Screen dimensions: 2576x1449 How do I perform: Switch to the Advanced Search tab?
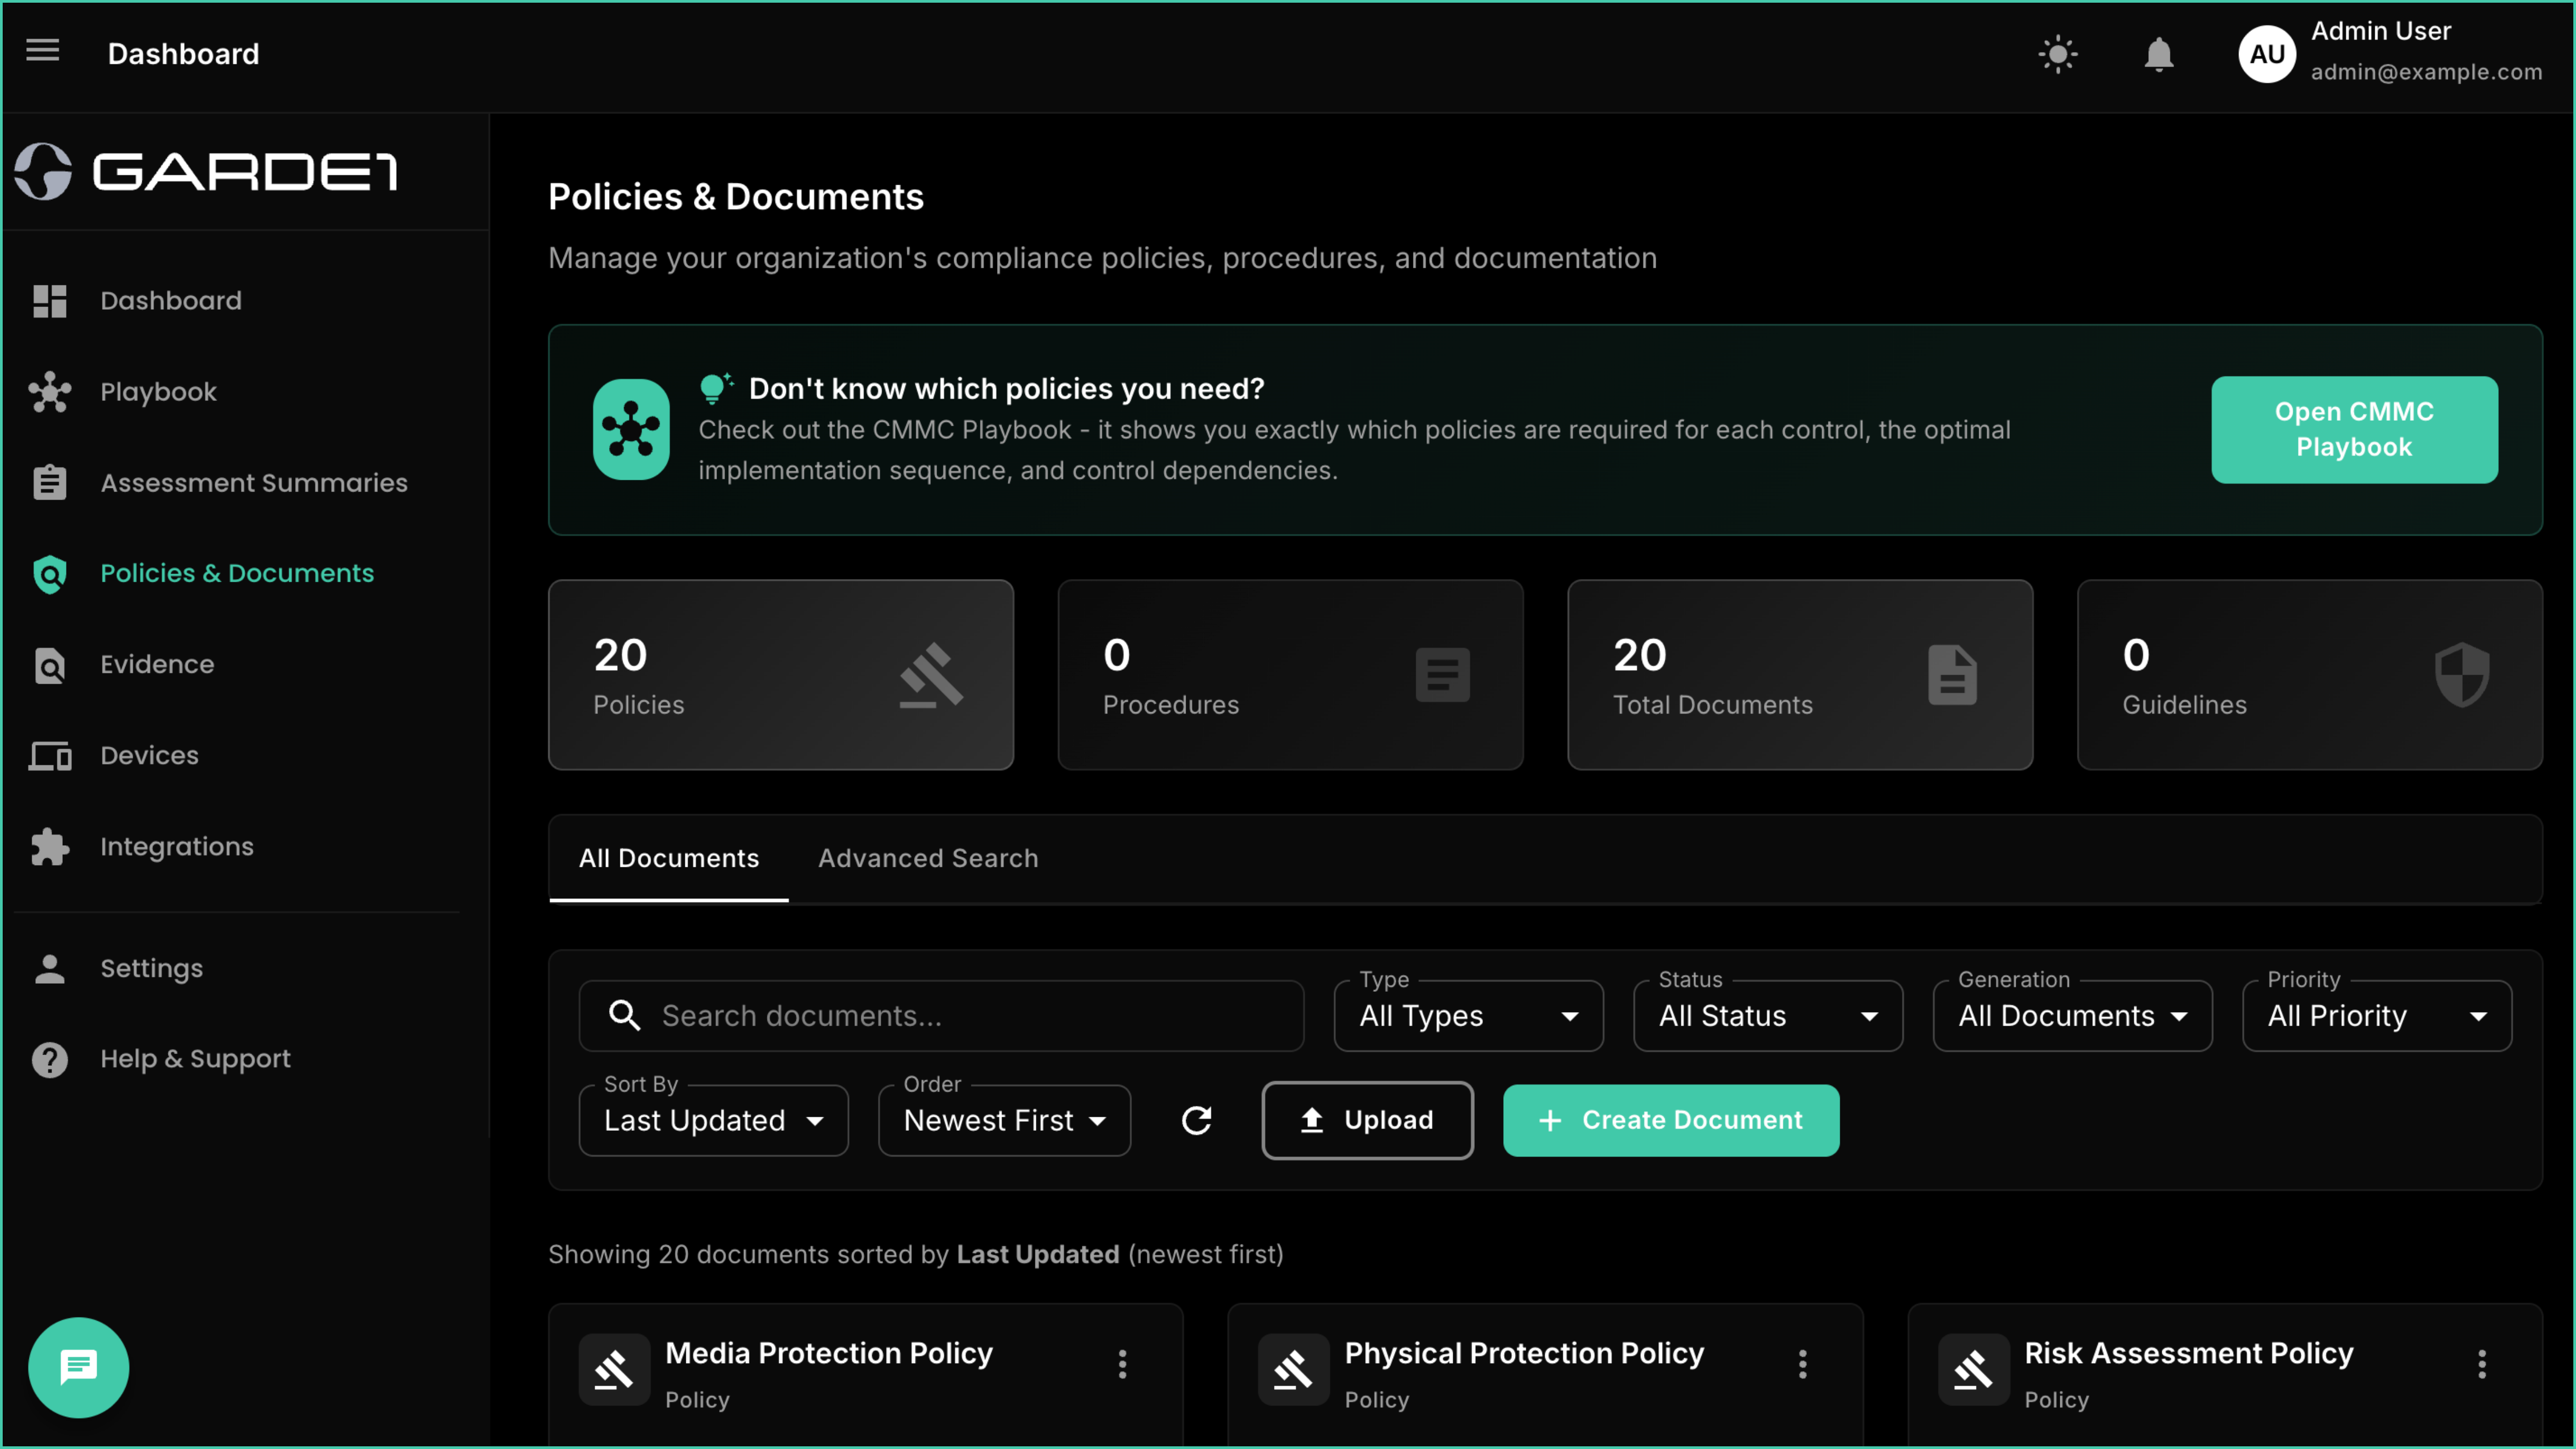click(927, 858)
